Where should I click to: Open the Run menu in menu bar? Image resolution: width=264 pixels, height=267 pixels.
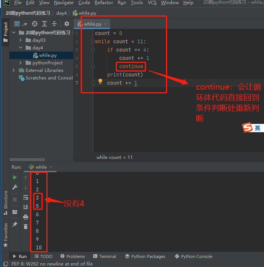(122, 3)
